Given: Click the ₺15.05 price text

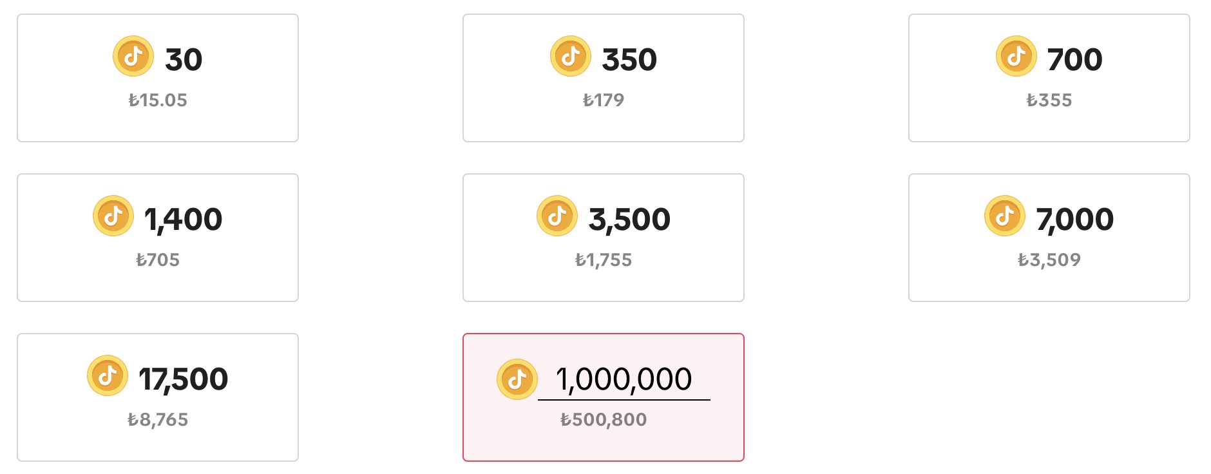Looking at the screenshot, I should pos(158,100).
